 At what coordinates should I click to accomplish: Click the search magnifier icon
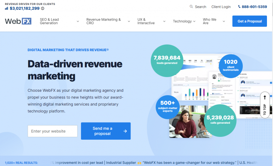[191, 7]
